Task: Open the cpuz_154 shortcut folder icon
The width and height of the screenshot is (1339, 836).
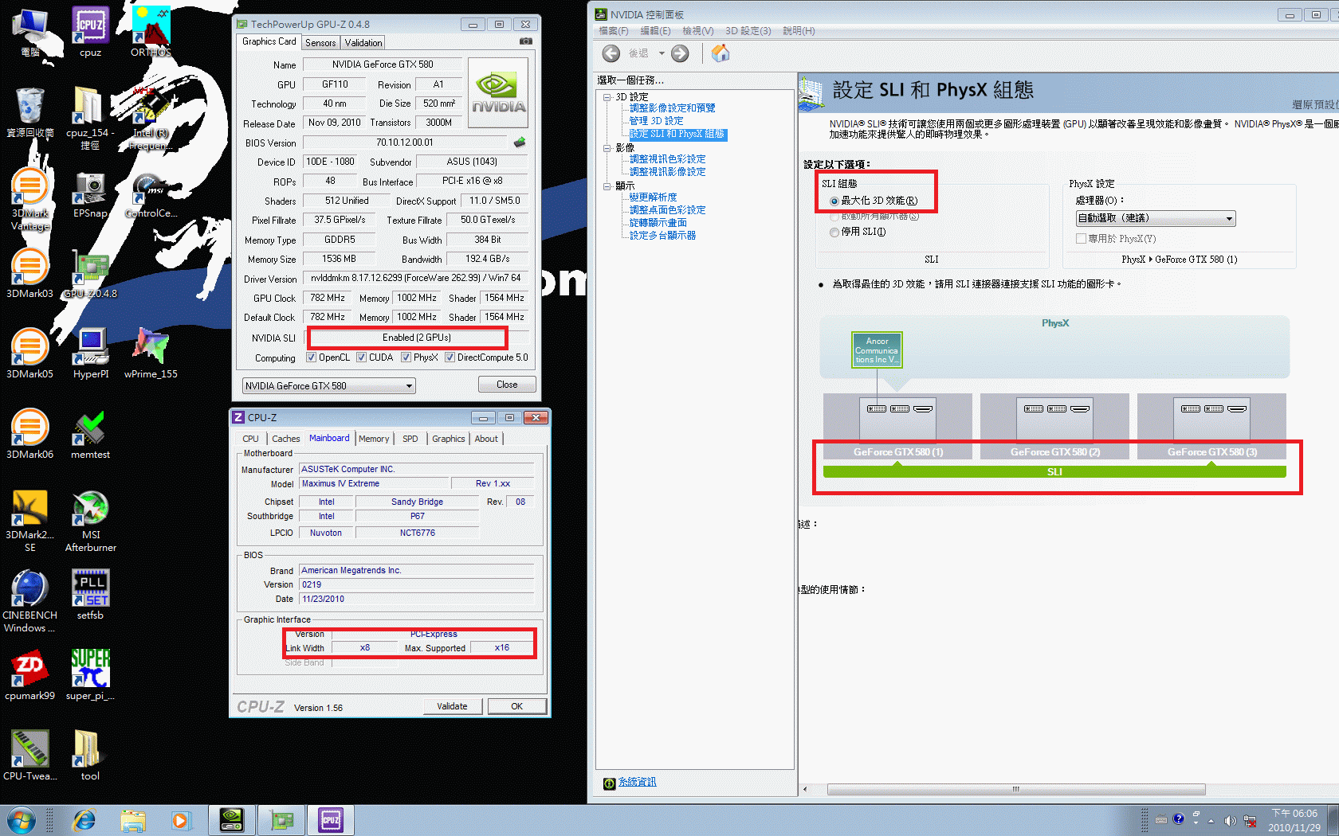Action: click(90, 118)
